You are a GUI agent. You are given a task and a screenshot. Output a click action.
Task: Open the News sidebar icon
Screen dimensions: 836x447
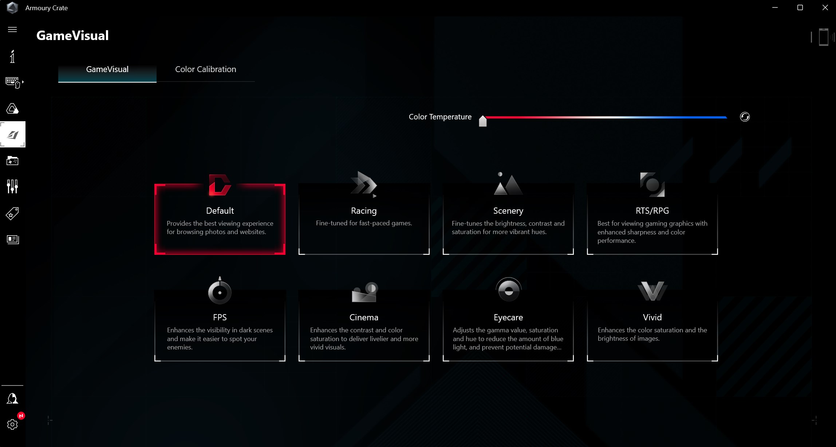click(12, 239)
